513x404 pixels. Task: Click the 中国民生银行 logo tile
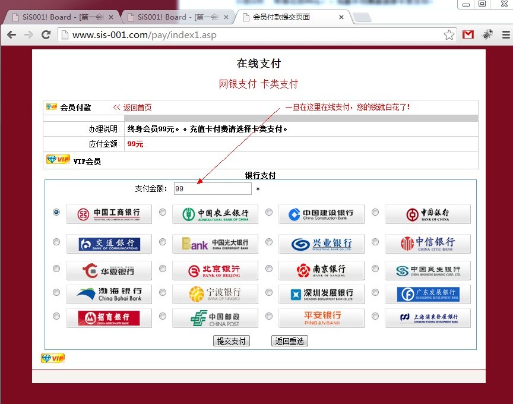coord(427,270)
